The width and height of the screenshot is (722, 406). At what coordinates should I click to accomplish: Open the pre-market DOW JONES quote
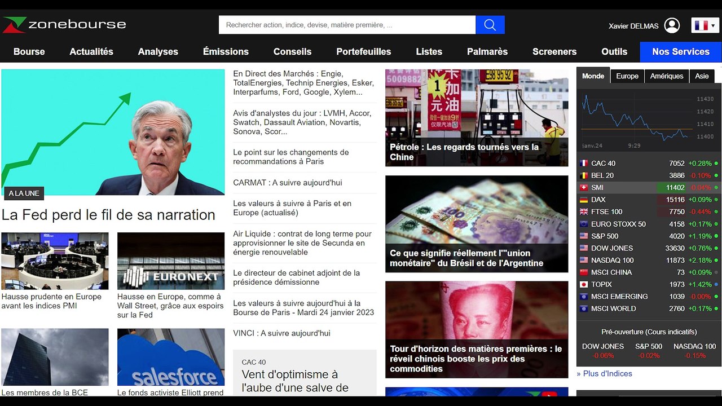[603, 351]
